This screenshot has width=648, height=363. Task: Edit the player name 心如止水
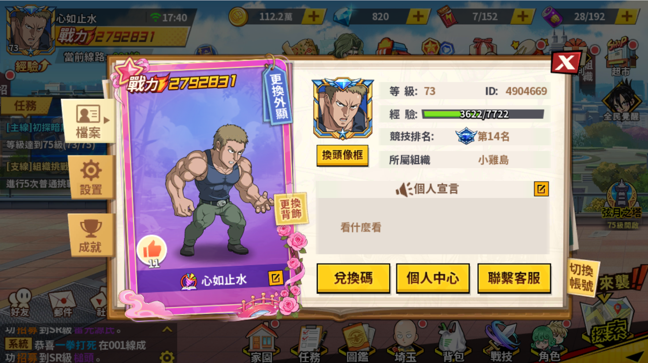point(275,278)
